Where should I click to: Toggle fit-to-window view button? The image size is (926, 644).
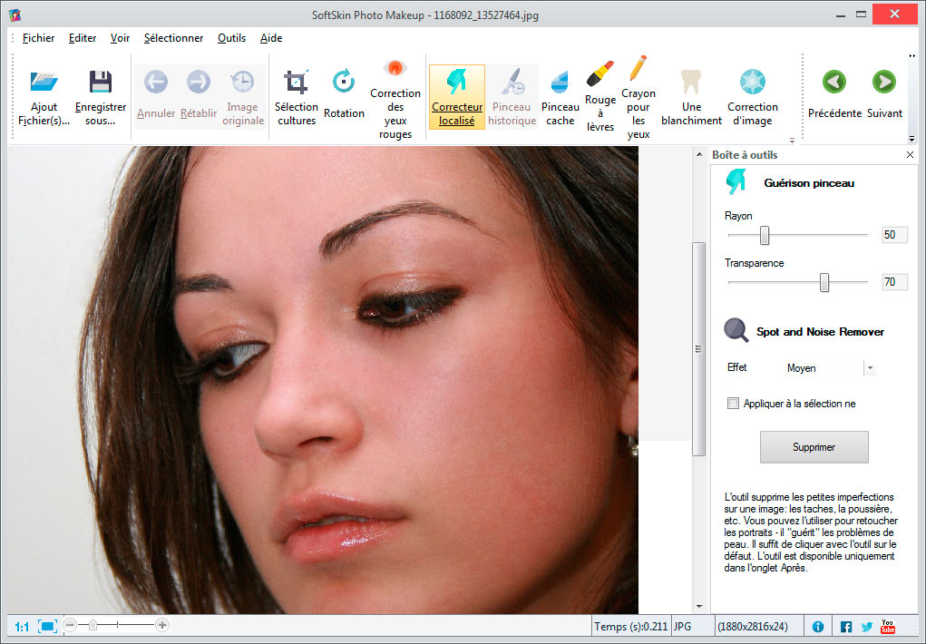click(47, 626)
